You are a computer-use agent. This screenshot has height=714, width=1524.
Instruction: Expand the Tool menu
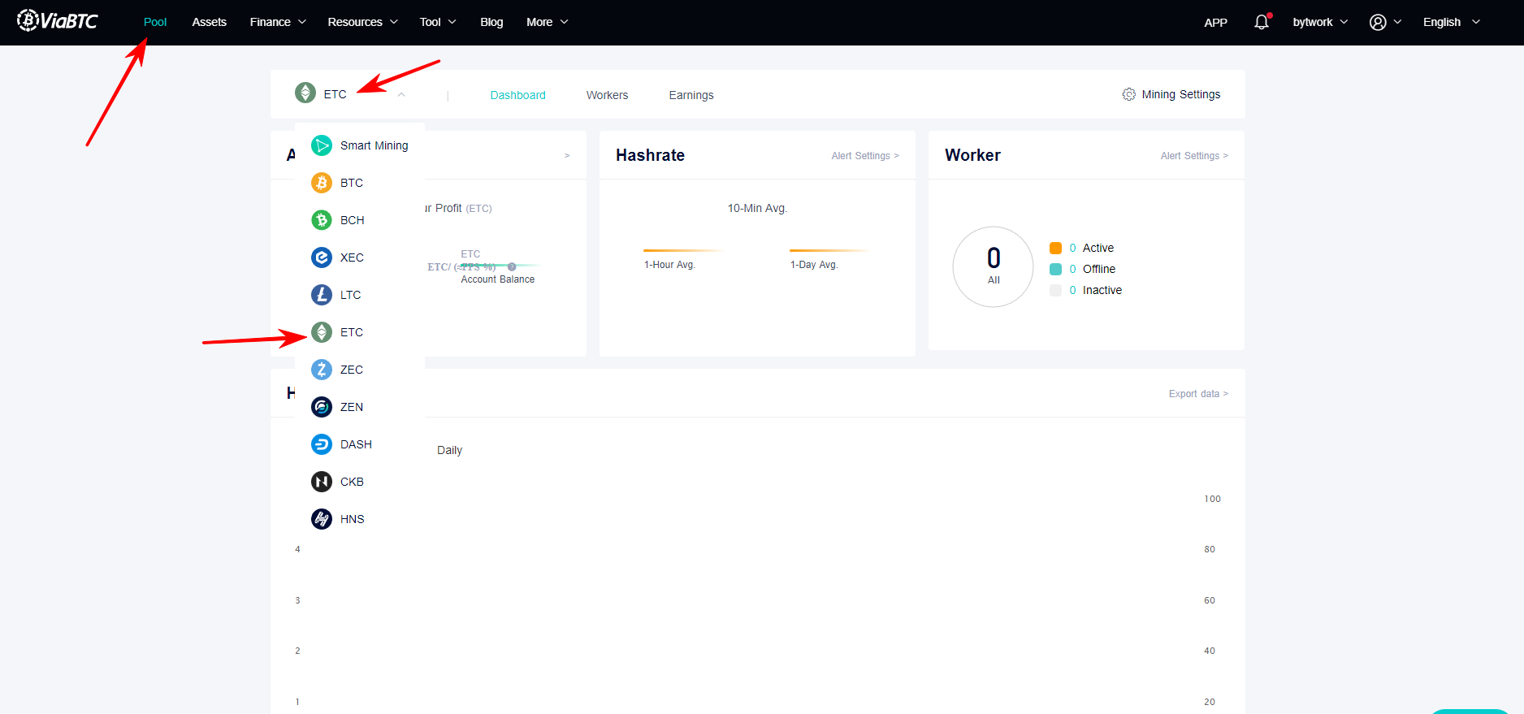(438, 22)
